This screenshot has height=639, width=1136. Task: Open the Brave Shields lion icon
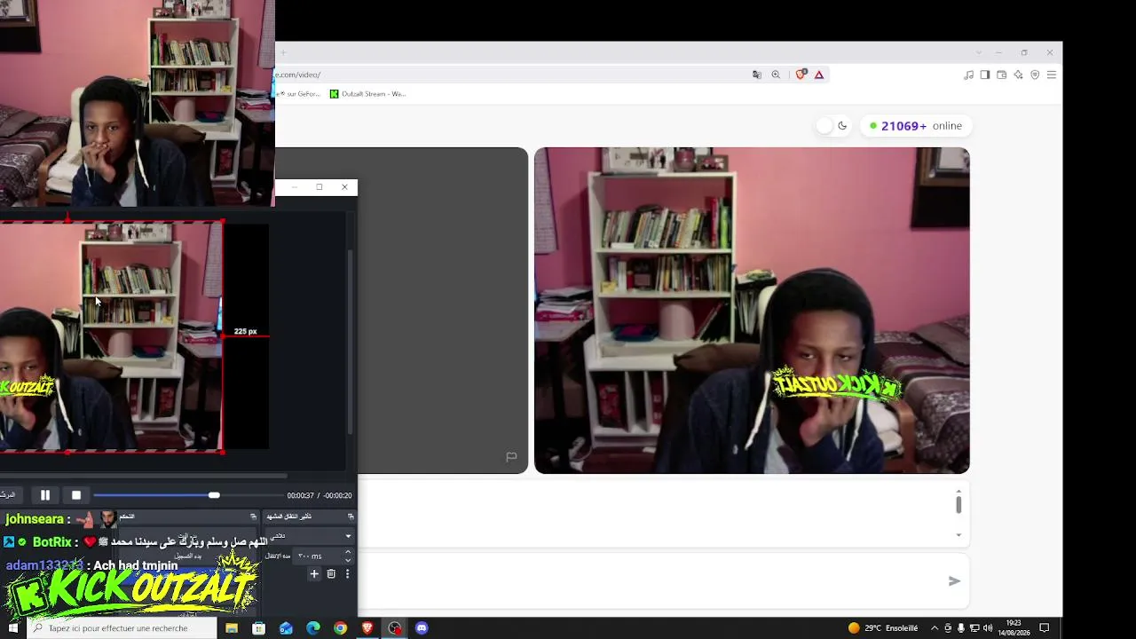tap(801, 75)
